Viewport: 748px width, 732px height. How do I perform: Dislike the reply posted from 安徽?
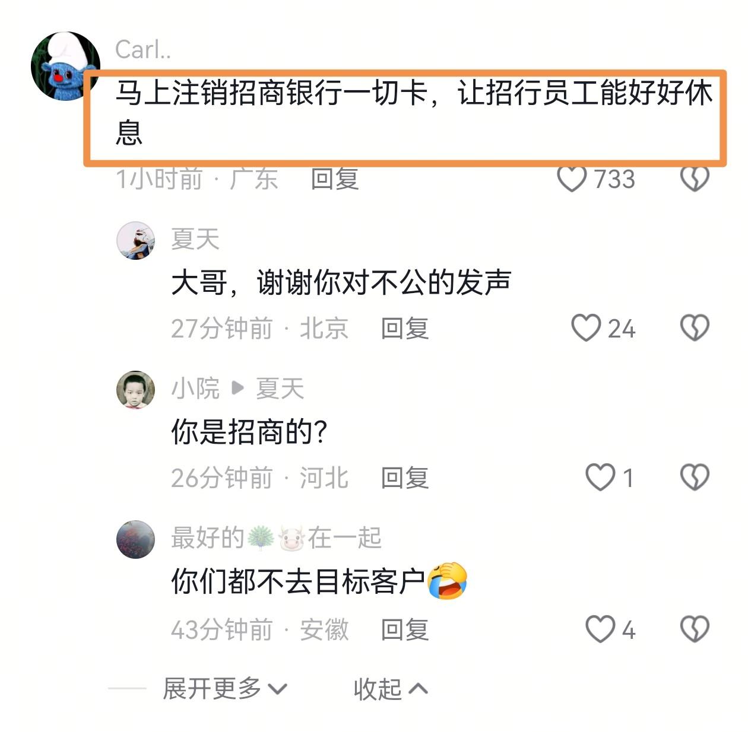coord(695,629)
